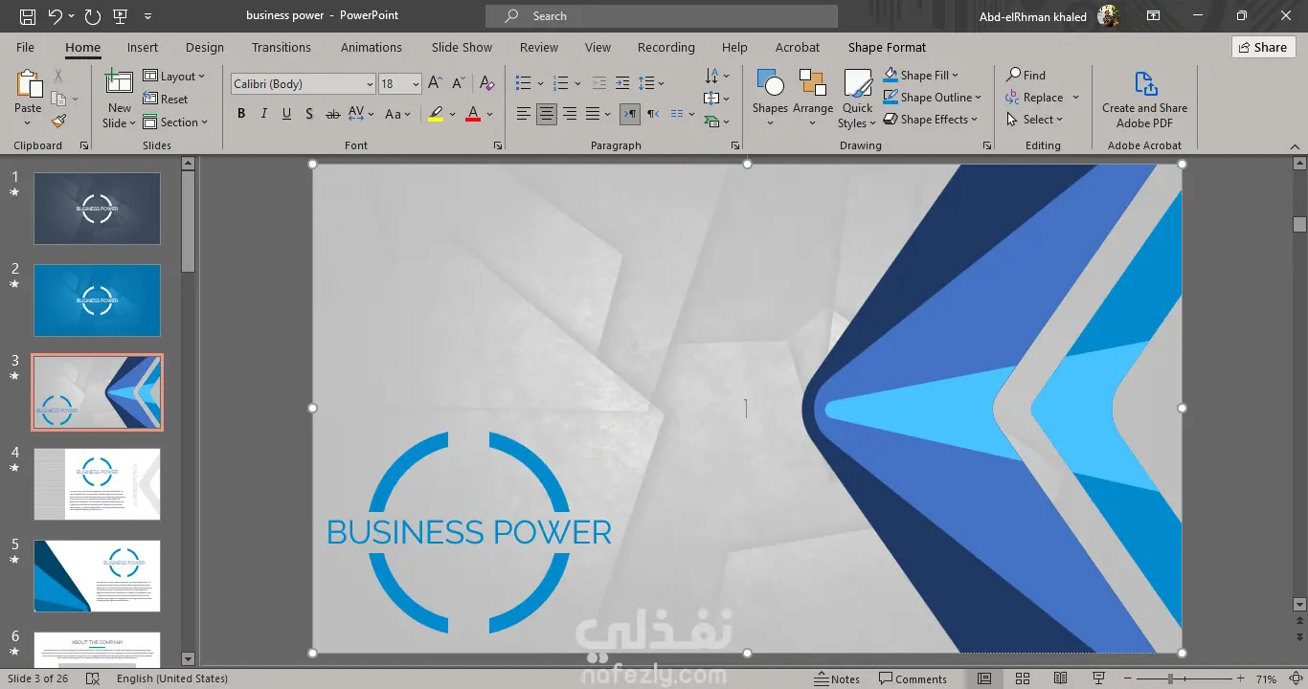
Task: Click the Redo/Repeat icon
Action: click(92, 16)
